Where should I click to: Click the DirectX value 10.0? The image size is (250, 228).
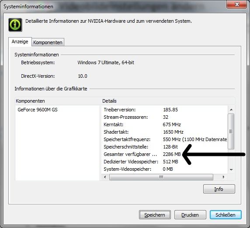tap(83, 76)
